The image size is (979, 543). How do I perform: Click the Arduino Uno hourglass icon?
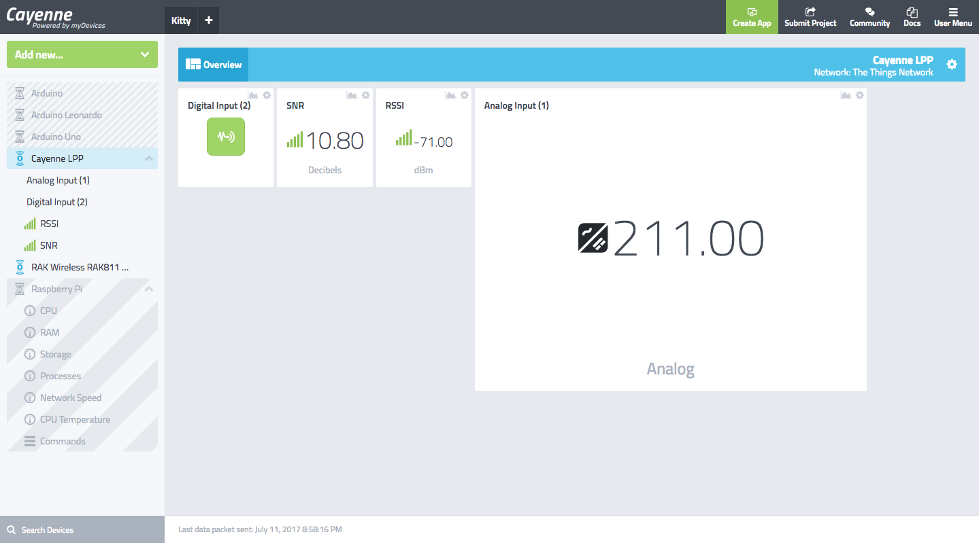(x=20, y=137)
